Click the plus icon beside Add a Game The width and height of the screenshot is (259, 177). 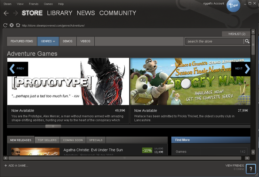pos(6,166)
